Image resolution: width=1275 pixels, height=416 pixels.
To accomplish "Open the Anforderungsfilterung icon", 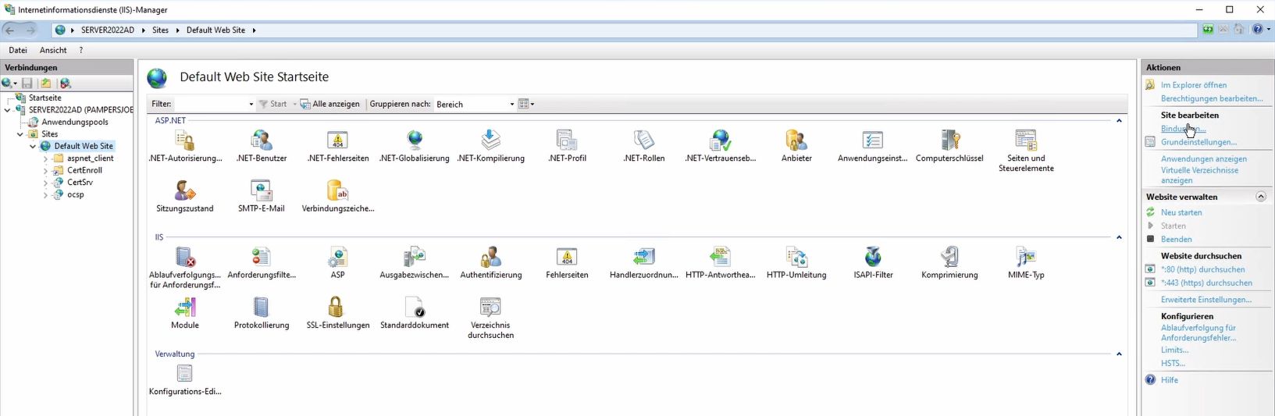I will click(x=262, y=257).
